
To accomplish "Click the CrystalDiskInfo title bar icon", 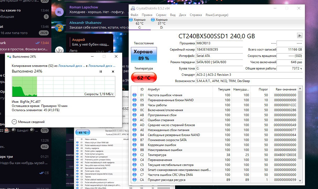I will point(133,8).
